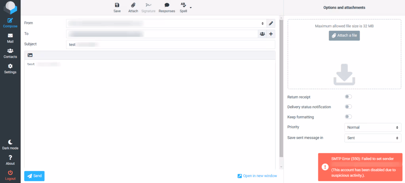
Task: Click the error exclamation icon
Action: 325,167
